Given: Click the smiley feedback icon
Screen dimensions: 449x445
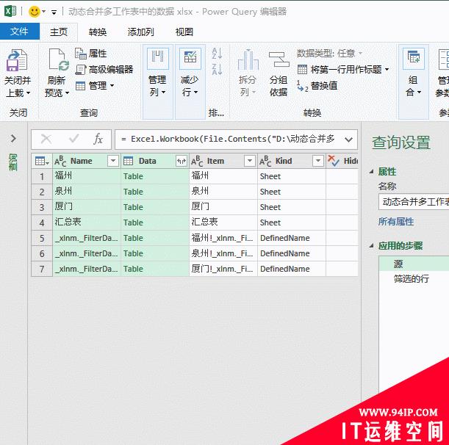Looking at the screenshot, I should tap(35, 12).
